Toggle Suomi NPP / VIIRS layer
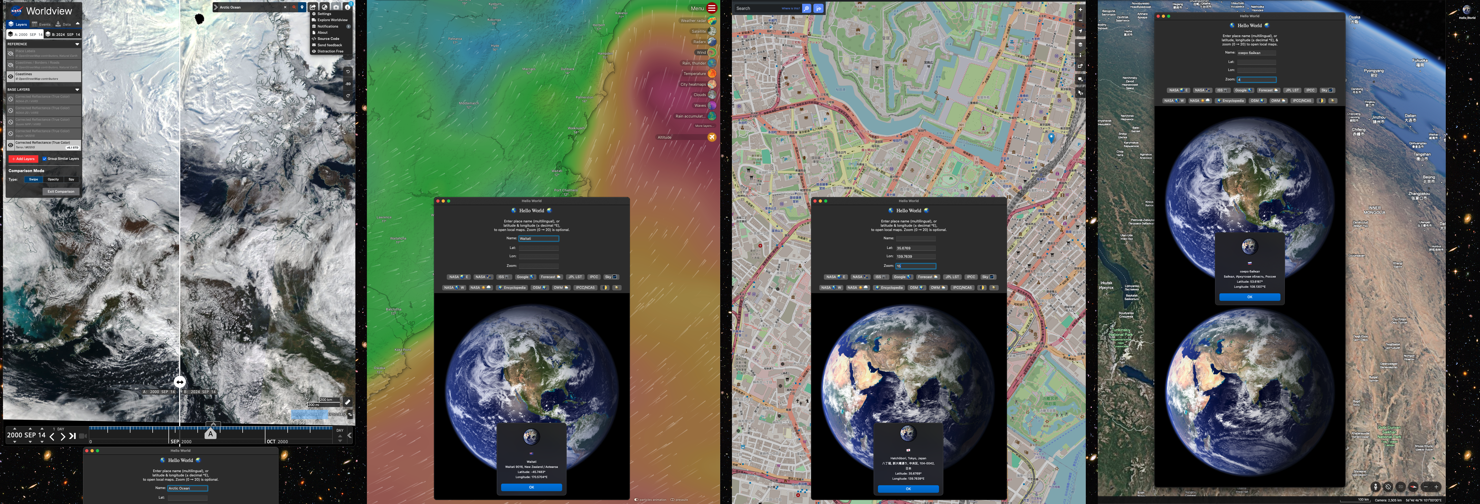The image size is (1480, 504). [10, 122]
